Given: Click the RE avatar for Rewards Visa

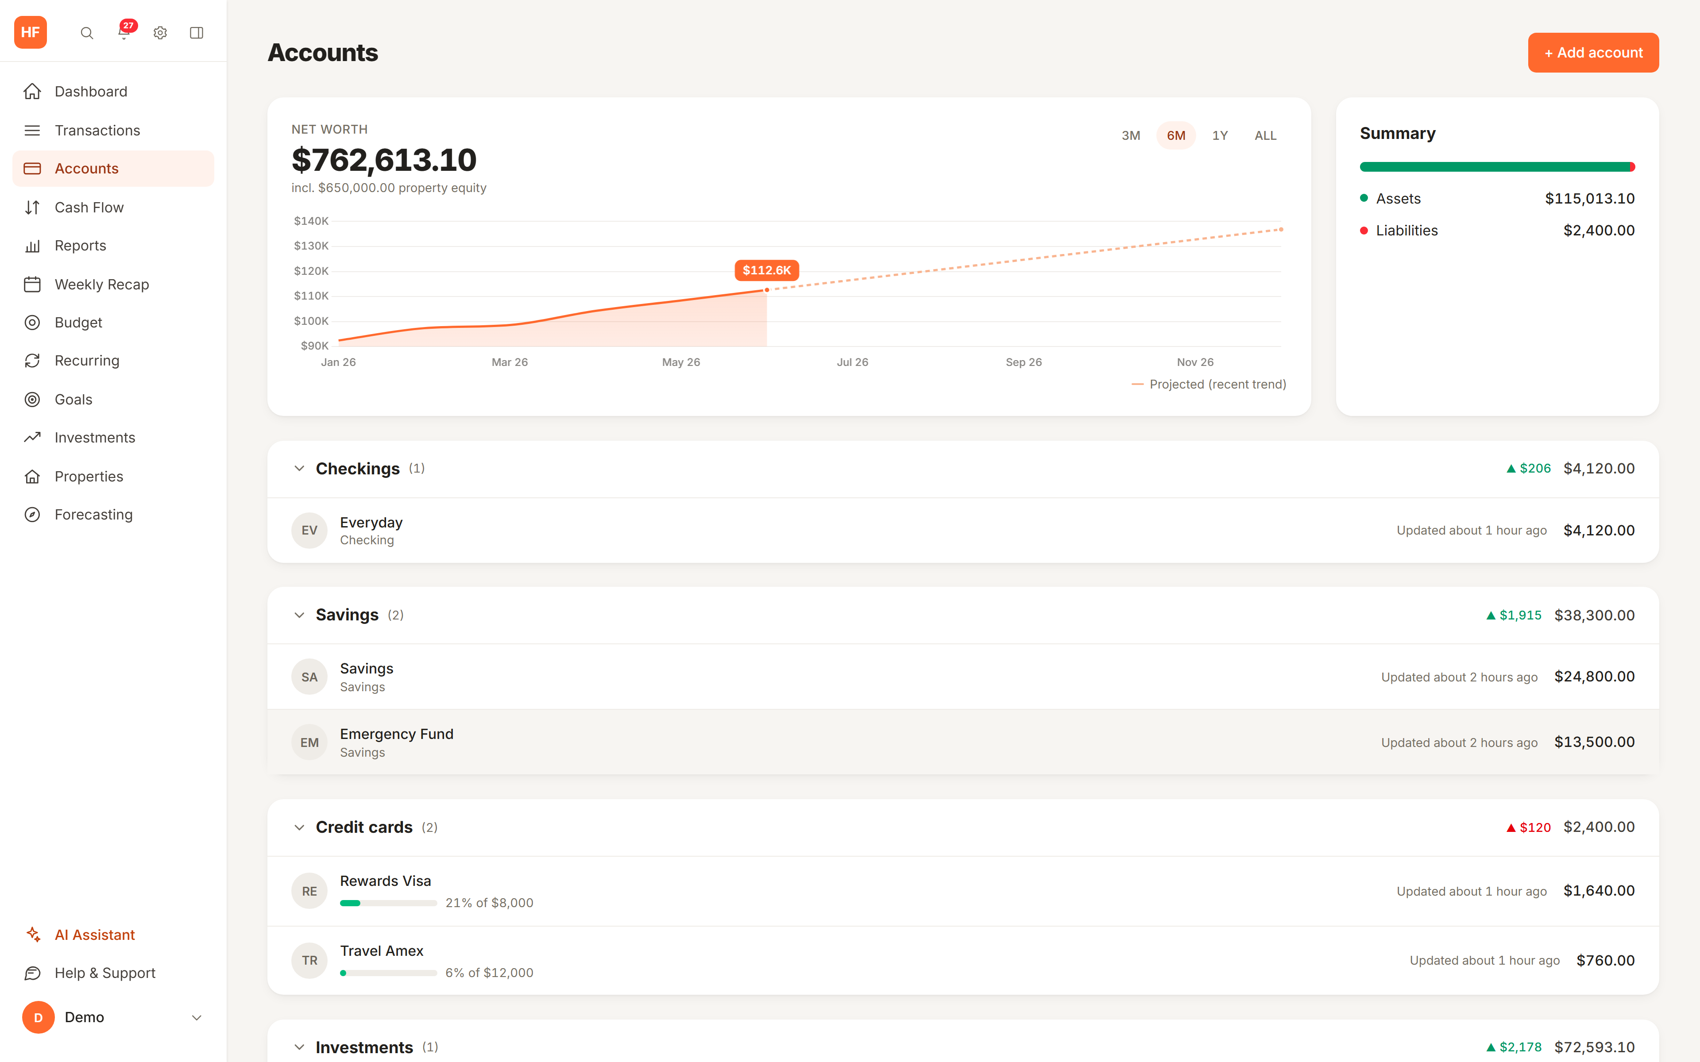Looking at the screenshot, I should (x=310, y=891).
